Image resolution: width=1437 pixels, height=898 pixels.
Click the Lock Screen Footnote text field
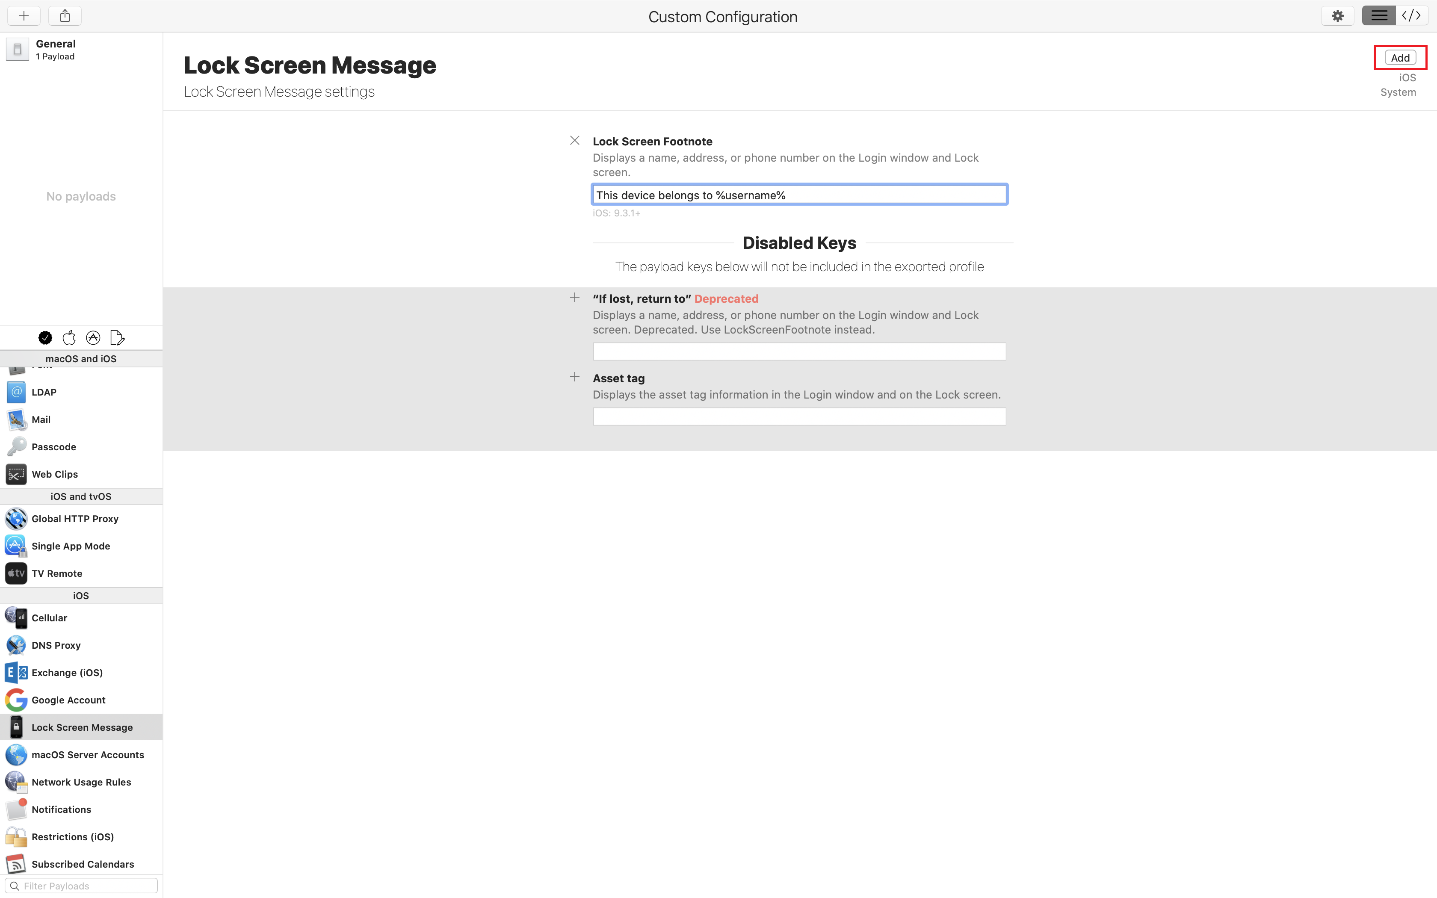798,195
